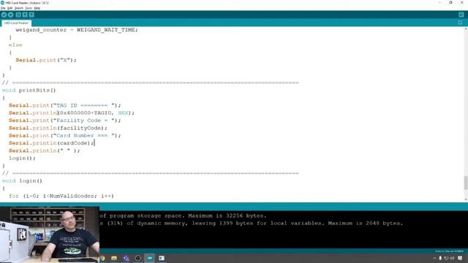Viewport: 468px width, 263px height.
Task: Open the Edit menu
Action: pos(10,8)
